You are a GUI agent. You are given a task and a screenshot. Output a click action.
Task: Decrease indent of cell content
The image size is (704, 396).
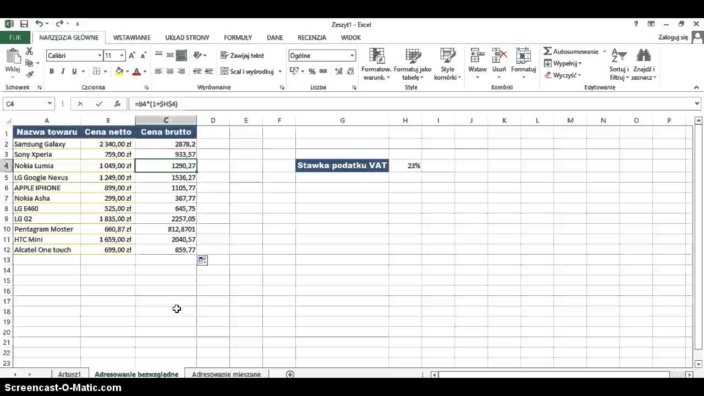pos(197,71)
